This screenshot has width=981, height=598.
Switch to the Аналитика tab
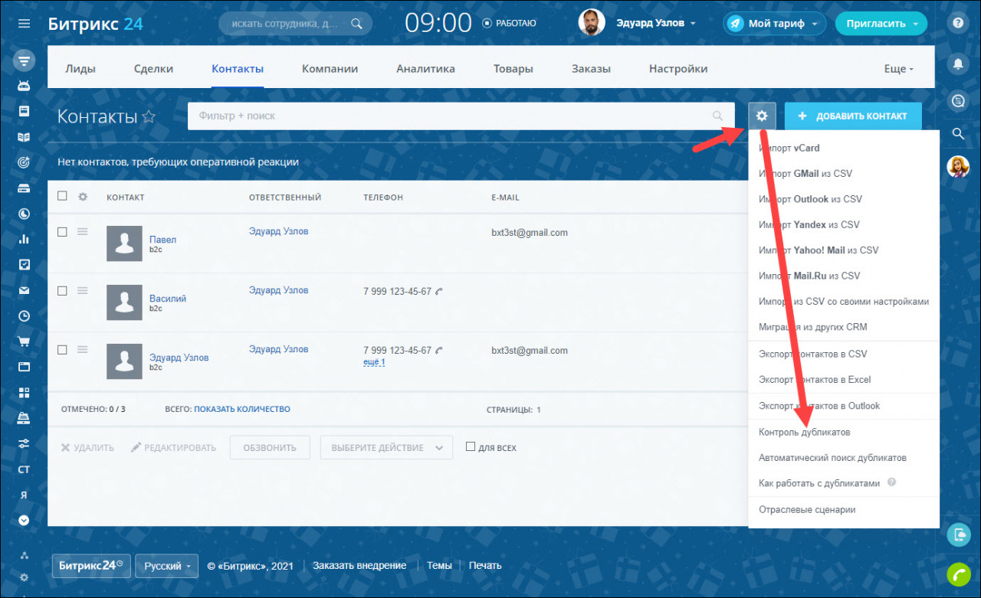pos(425,69)
